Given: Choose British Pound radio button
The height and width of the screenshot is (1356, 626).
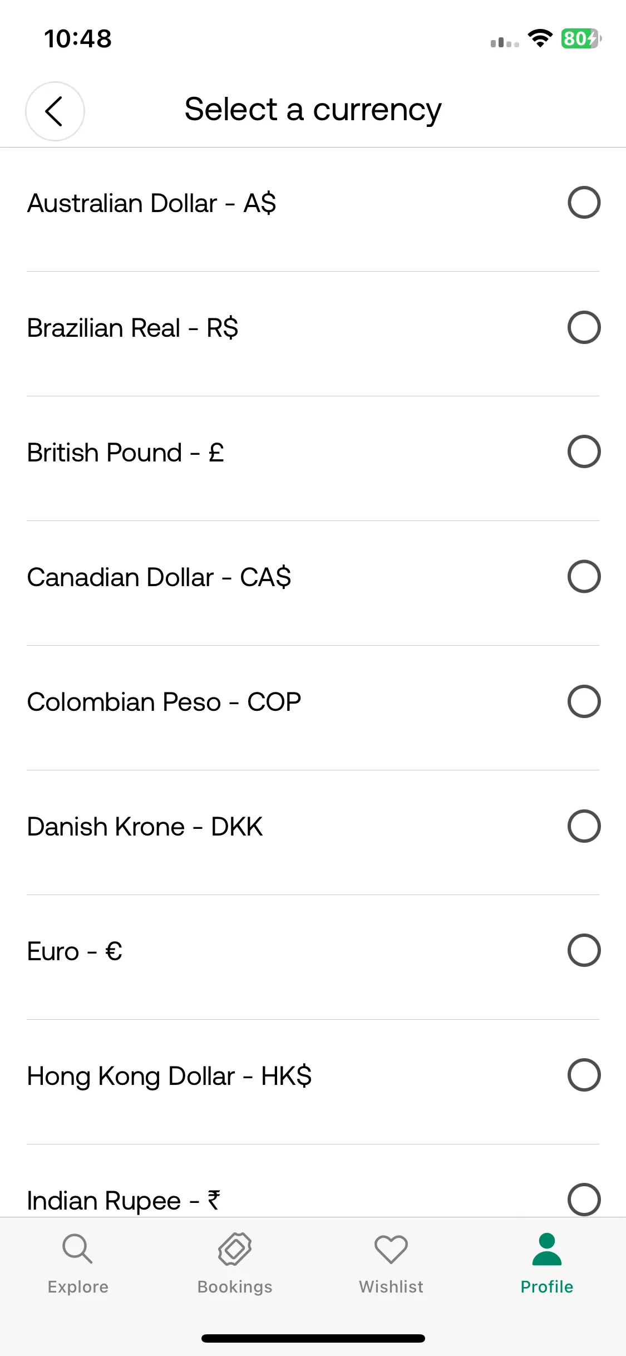Looking at the screenshot, I should pyautogui.click(x=584, y=451).
